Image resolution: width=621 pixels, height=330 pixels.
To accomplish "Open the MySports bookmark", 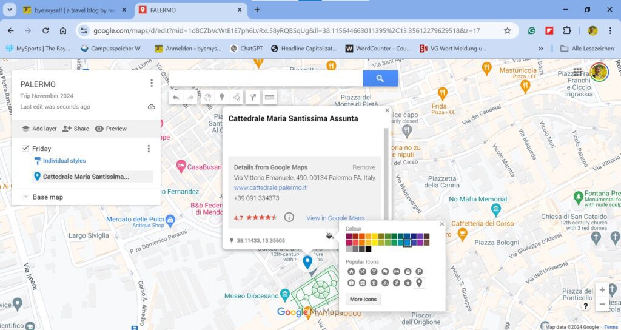I will [x=38, y=49].
